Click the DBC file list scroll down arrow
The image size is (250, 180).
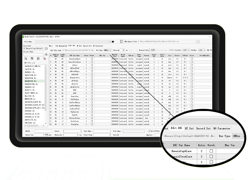45,123
